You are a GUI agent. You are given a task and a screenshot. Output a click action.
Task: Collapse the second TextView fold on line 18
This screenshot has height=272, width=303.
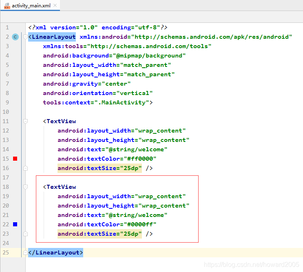(25, 187)
